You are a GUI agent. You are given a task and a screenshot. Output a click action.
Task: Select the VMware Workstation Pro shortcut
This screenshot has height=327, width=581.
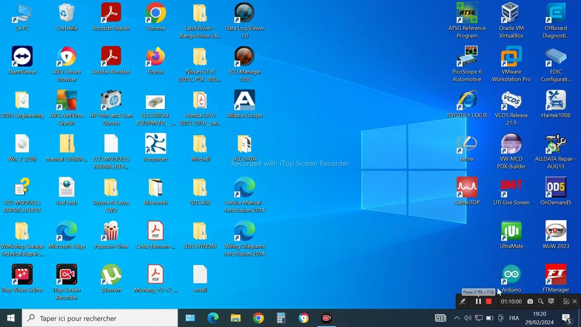(512, 64)
